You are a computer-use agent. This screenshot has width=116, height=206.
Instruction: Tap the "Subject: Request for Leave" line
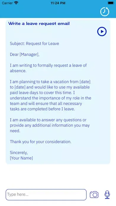pos(34,44)
